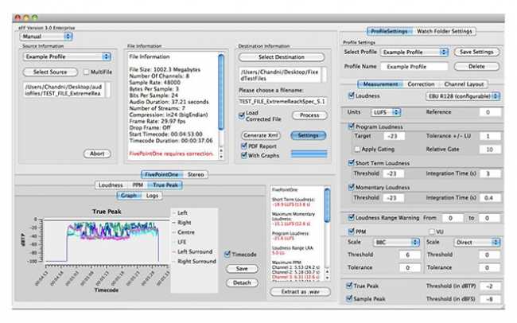Viewport: 517px width, 323px height.
Task: Open the Example Profile source dropdown
Action: click(x=67, y=56)
